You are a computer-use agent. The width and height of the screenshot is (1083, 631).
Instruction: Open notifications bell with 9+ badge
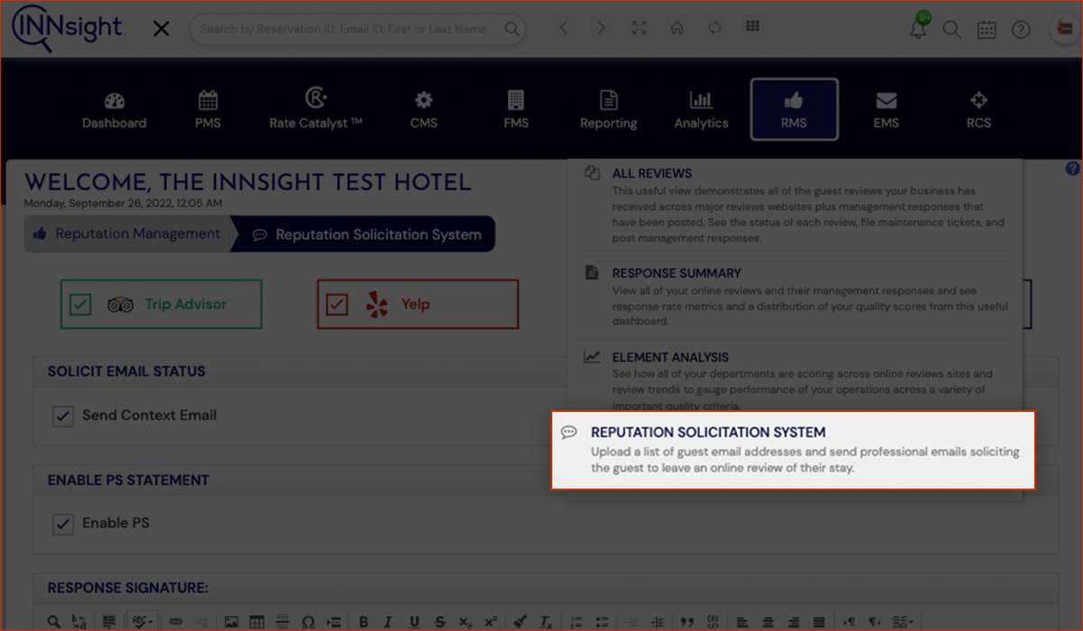(918, 28)
